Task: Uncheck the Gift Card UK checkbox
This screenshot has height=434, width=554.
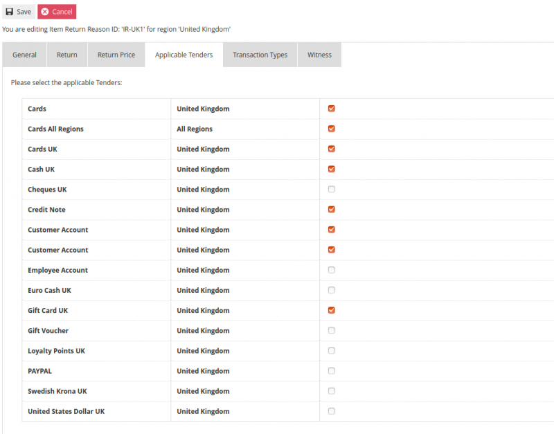Action: point(332,310)
